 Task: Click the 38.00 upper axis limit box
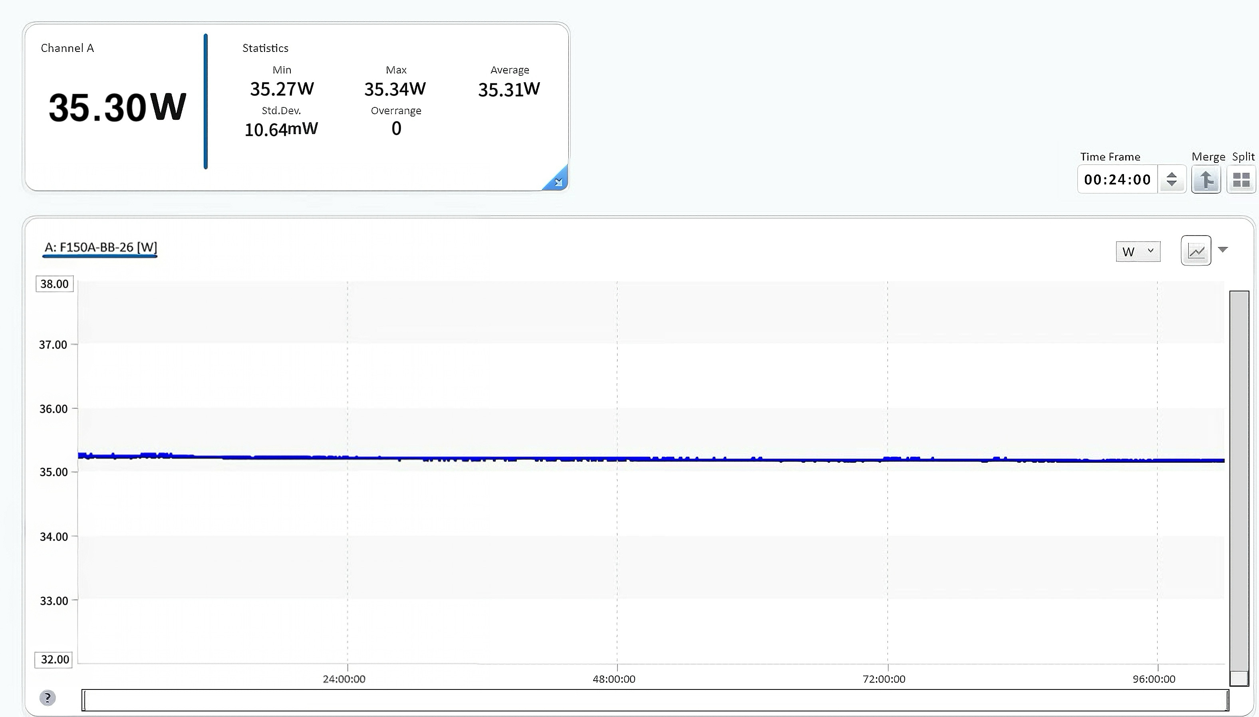pos(55,284)
